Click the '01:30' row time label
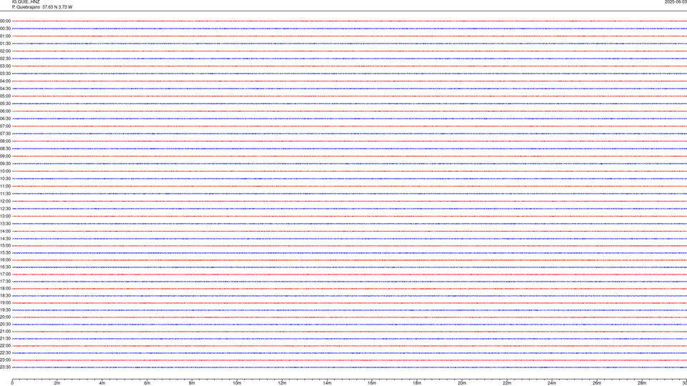Viewport: 687px width, 386px height. [x=5, y=44]
